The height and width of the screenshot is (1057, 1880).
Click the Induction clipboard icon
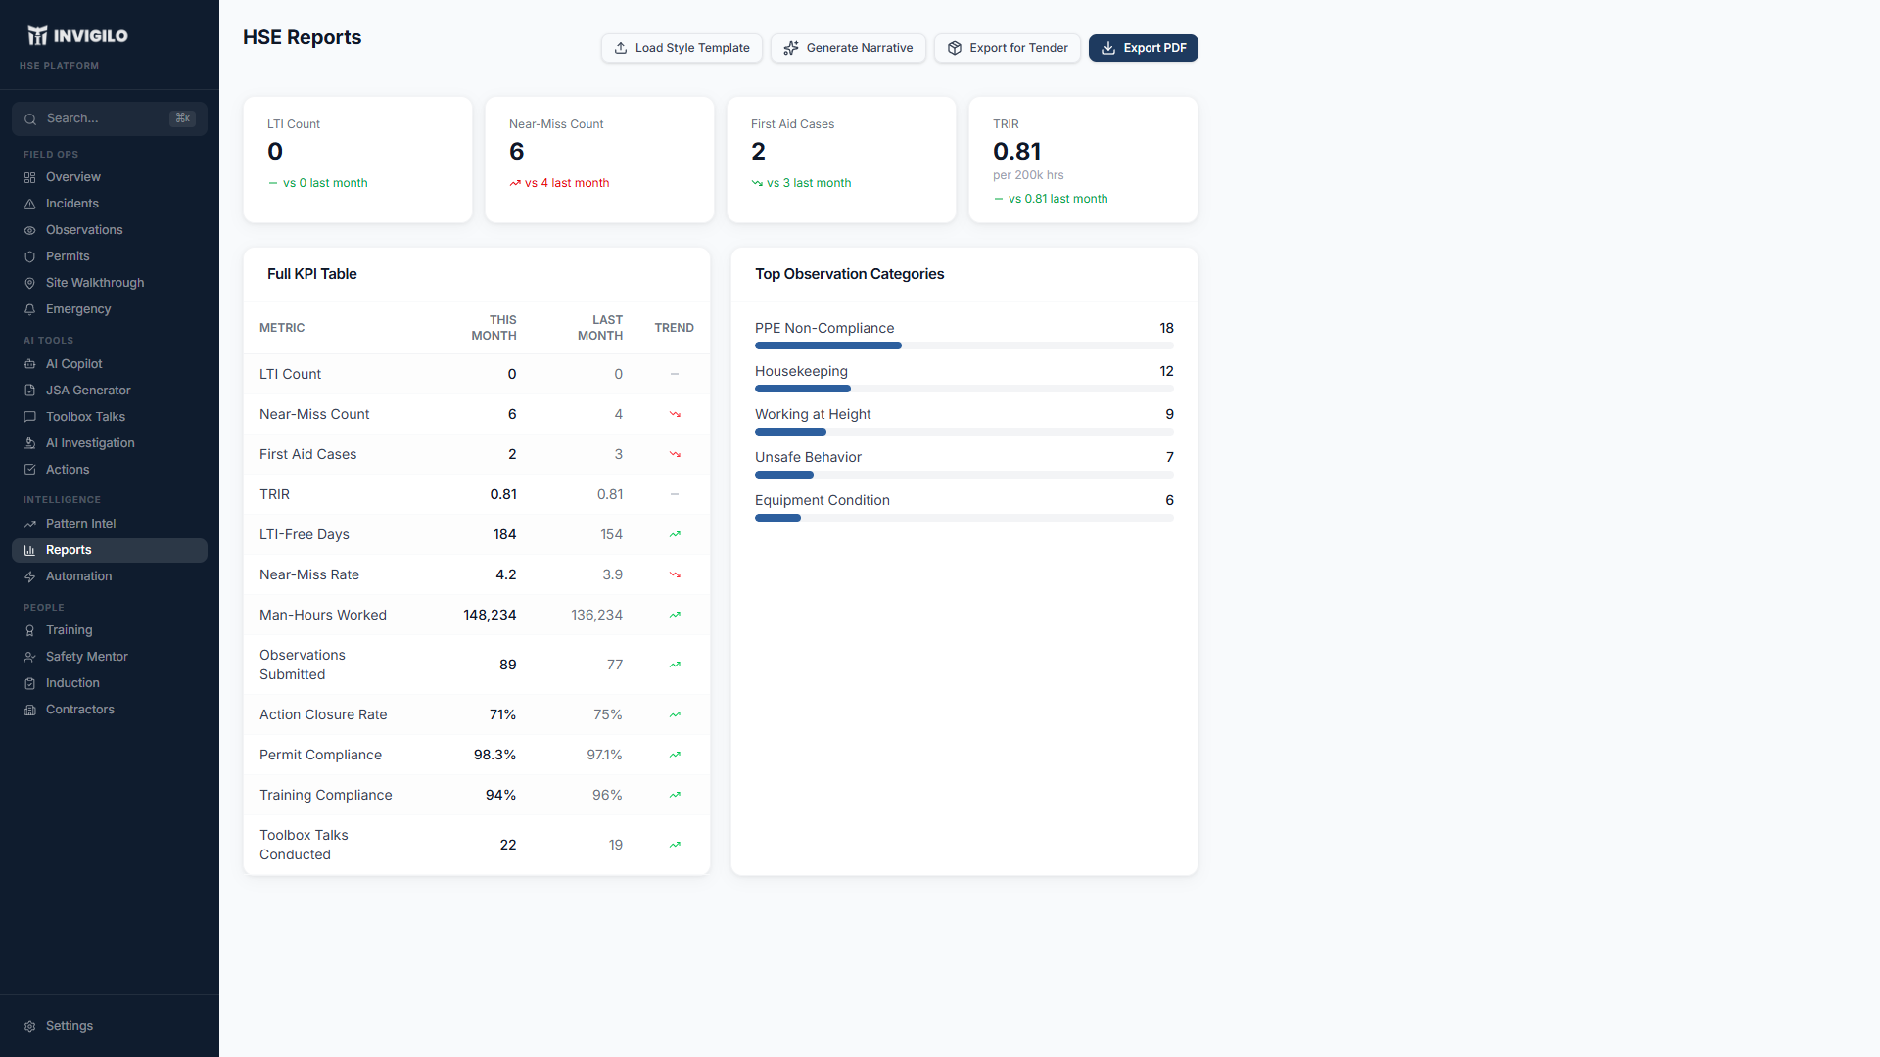(29, 683)
